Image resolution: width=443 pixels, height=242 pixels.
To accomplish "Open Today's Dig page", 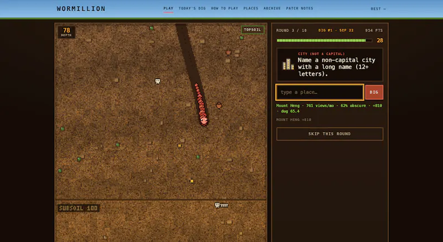I will (x=192, y=8).
